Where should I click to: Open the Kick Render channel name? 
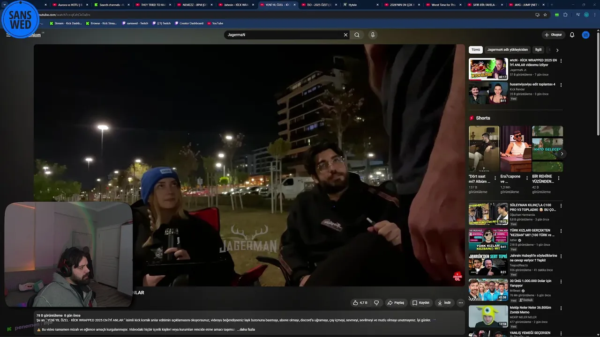click(517, 89)
